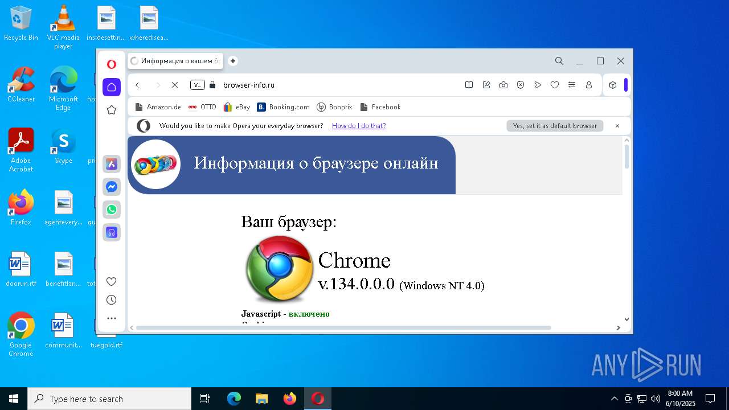Click the 'How do I do that?' link
Image resolution: width=729 pixels, height=410 pixels.
(x=359, y=126)
